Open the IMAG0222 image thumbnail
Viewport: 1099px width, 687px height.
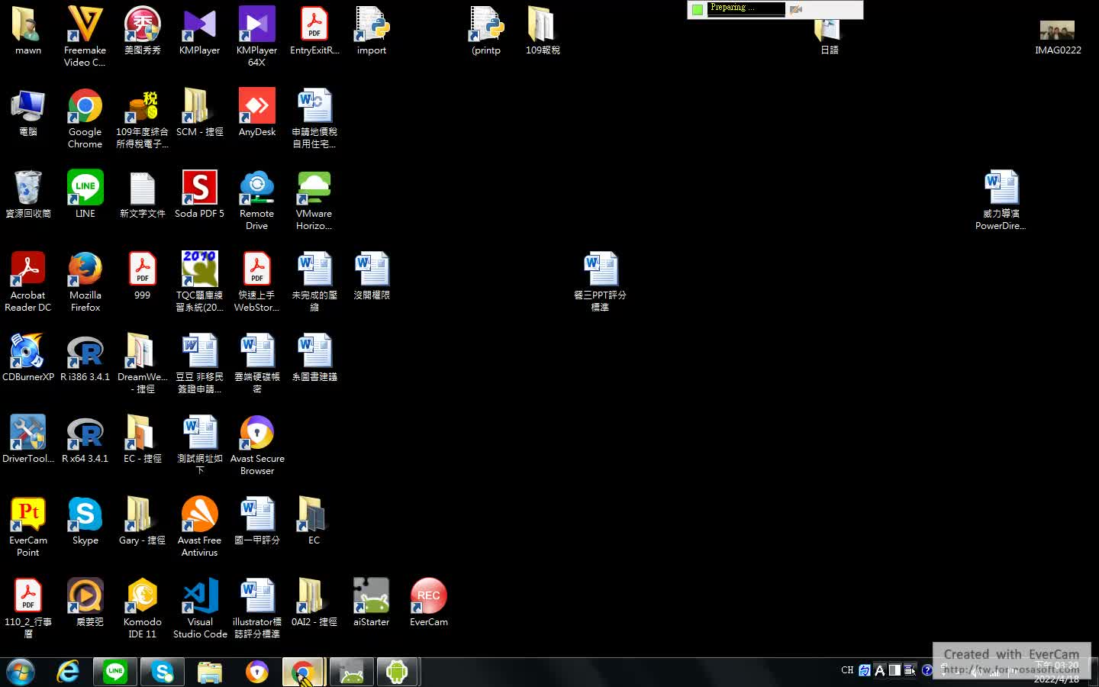tap(1057, 31)
